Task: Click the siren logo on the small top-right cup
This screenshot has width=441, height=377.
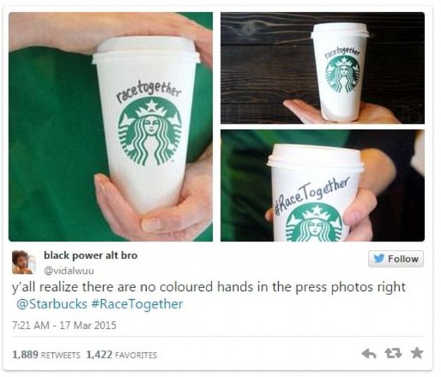Action: click(x=343, y=74)
